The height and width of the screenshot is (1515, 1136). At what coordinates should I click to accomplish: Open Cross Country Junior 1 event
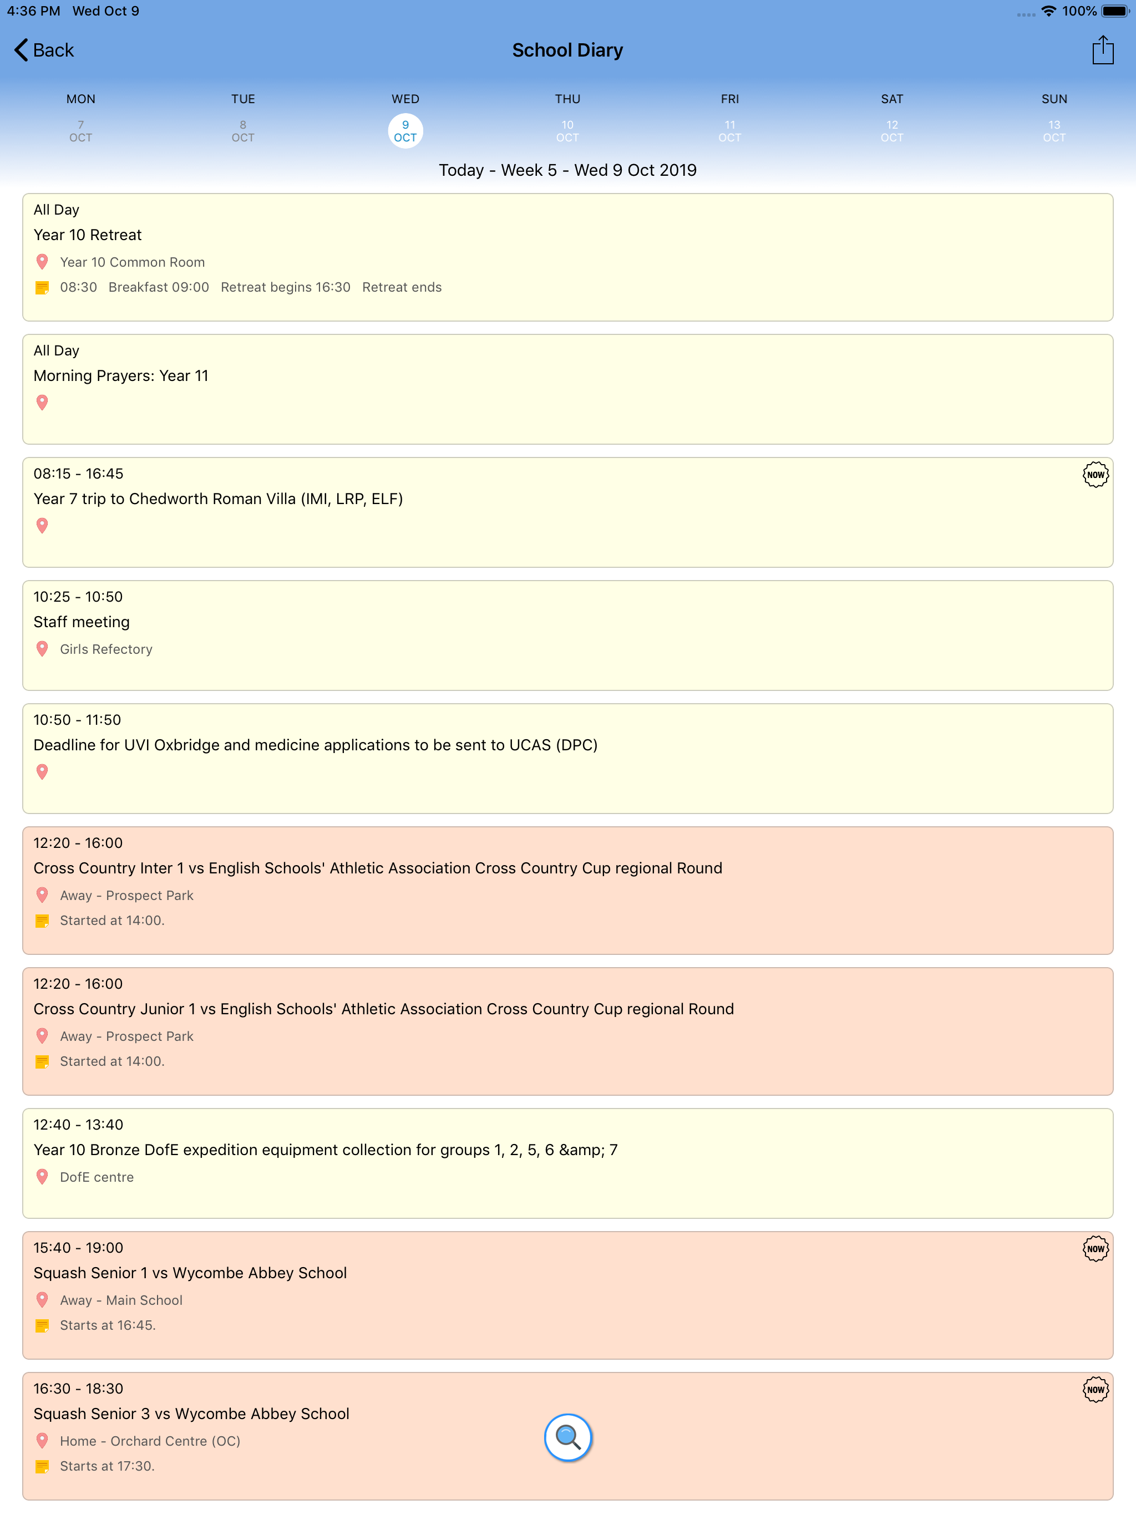point(567,1031)
